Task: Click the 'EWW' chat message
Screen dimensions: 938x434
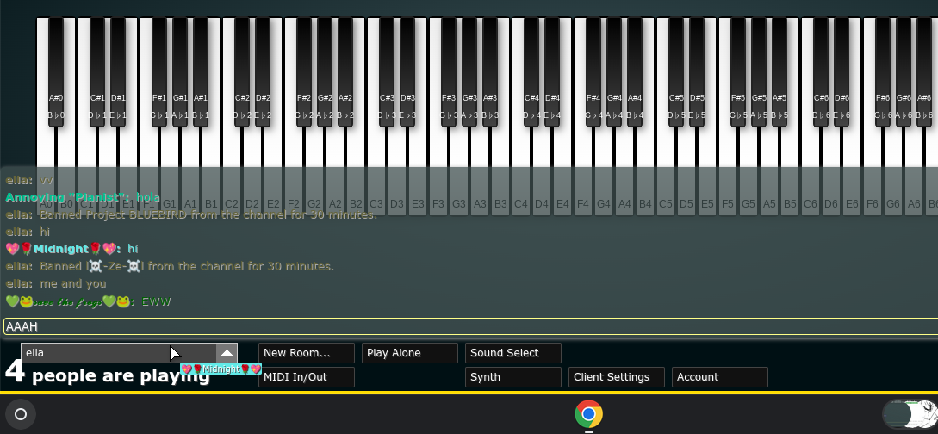Action: click(88, 302)
